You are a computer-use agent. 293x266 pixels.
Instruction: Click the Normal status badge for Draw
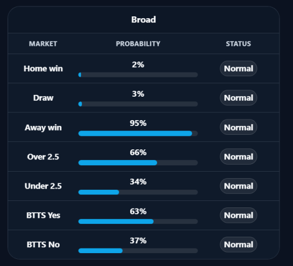pyautogui.click(x=239, y=98)
